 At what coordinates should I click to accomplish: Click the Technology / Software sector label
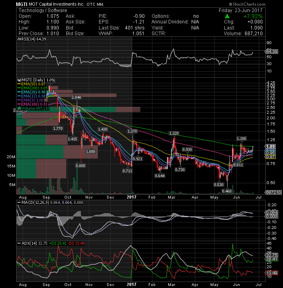tap(42, 11)
